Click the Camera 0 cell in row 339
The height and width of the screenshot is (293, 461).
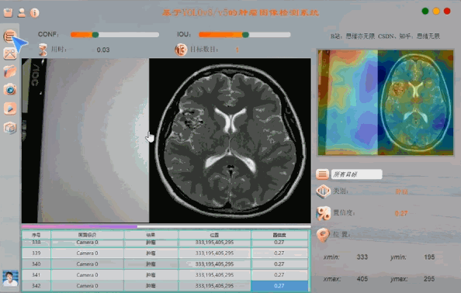(88, 253)
